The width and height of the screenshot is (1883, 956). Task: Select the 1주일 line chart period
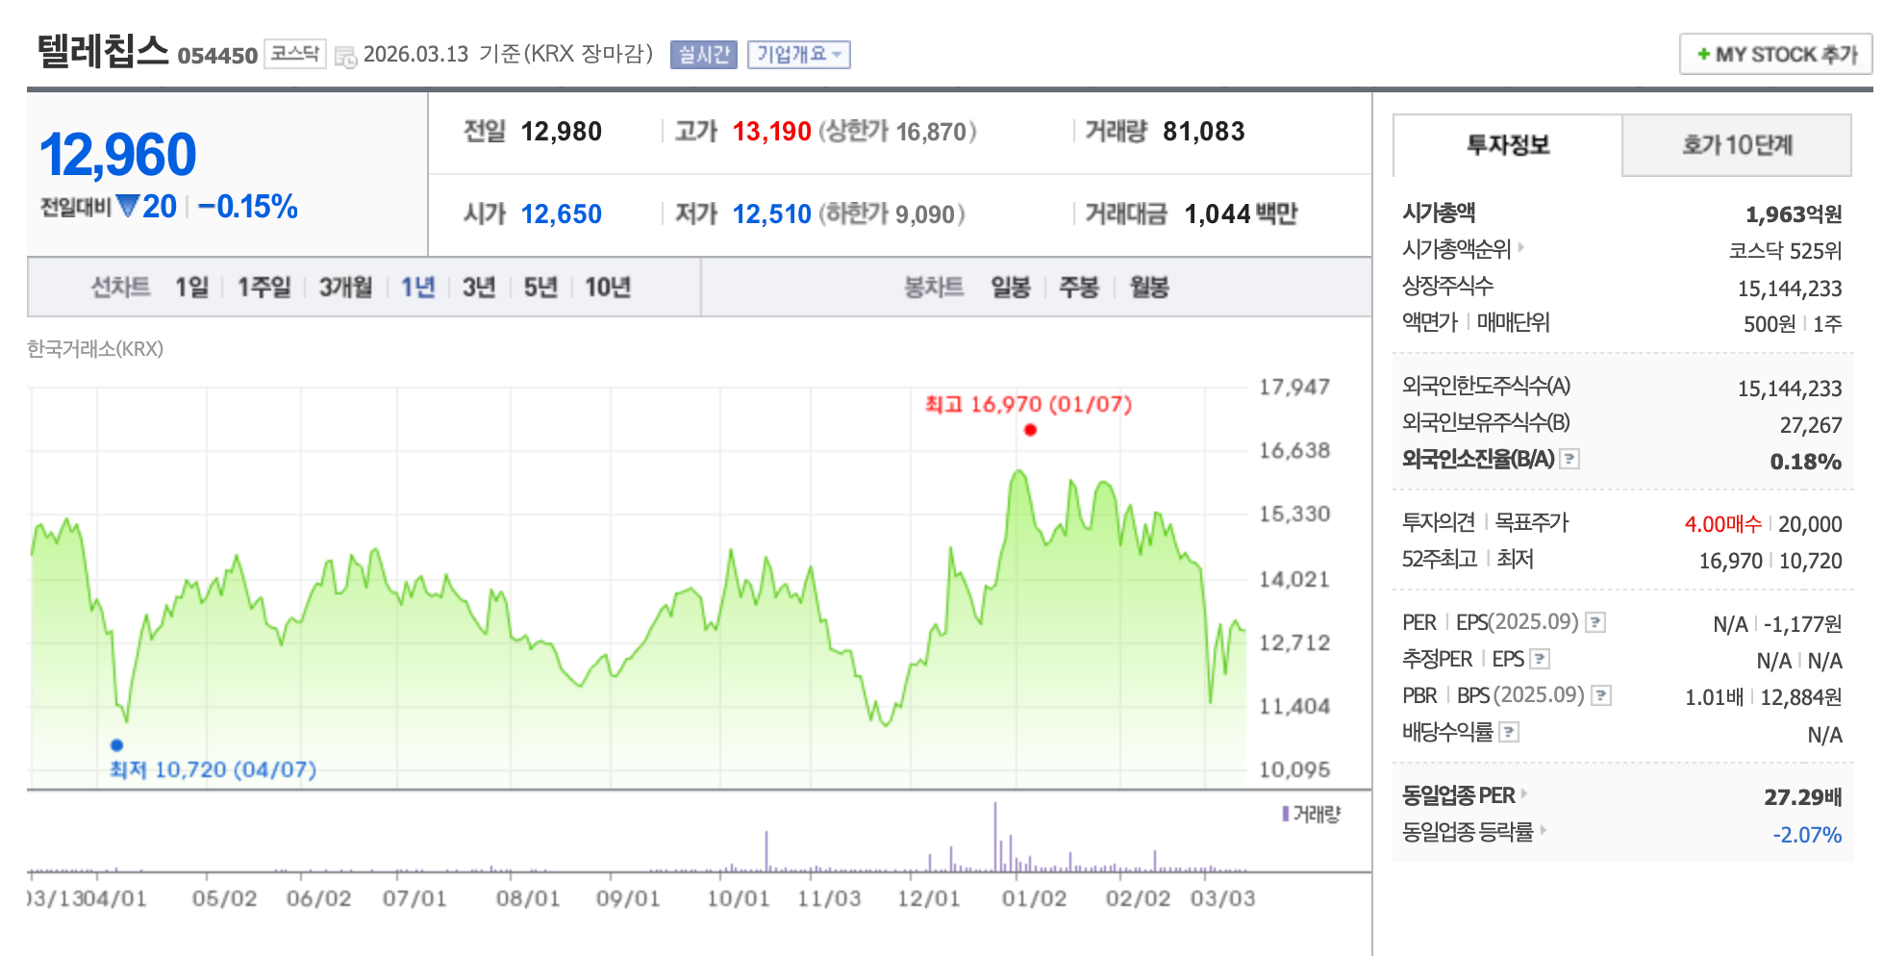(264, 287)
